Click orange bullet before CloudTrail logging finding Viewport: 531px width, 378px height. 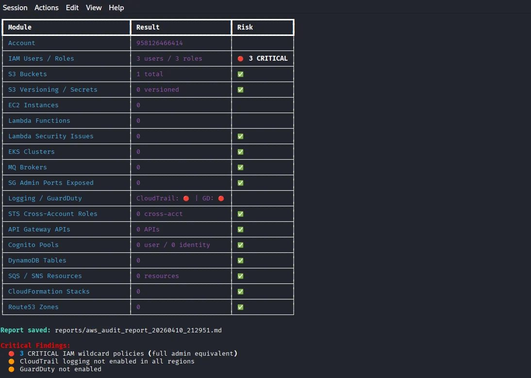click(12, 362)
